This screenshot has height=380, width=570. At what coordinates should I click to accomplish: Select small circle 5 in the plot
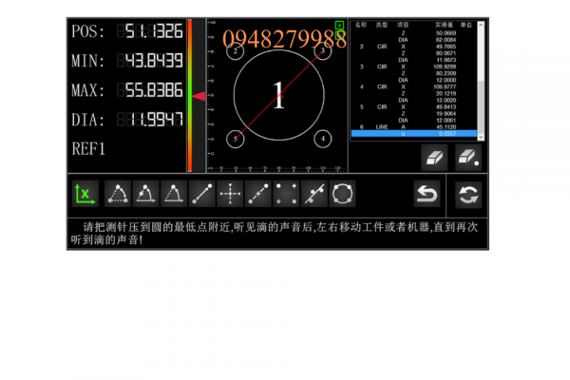pyautogui.click(x=236, y=139)
